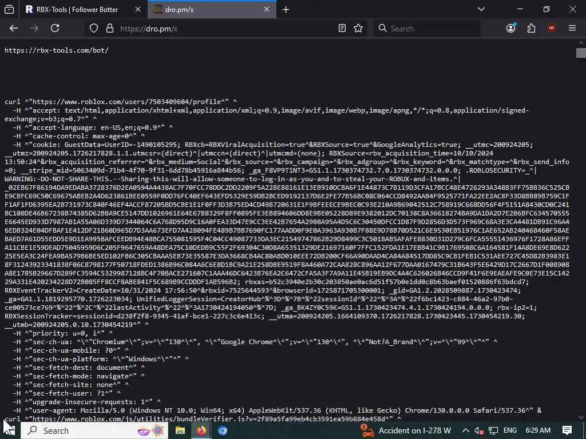
Task: Click the upgrade-insecure-requests header line
Action: tap(87, 402)
